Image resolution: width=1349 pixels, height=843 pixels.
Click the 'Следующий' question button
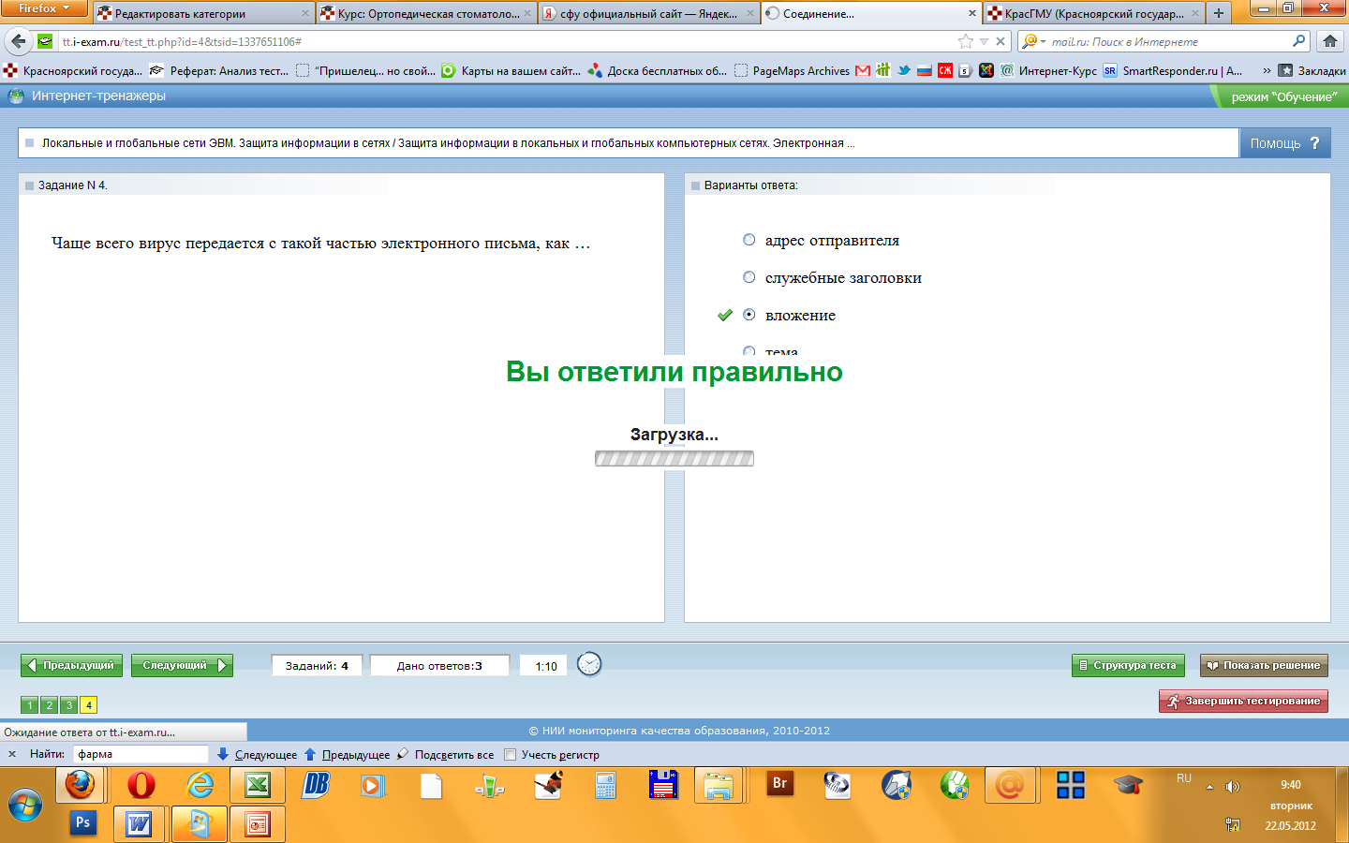click(x=182, y=665)
